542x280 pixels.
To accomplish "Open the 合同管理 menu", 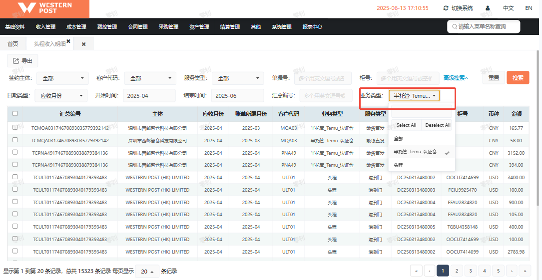I will (x=138, y=26).
